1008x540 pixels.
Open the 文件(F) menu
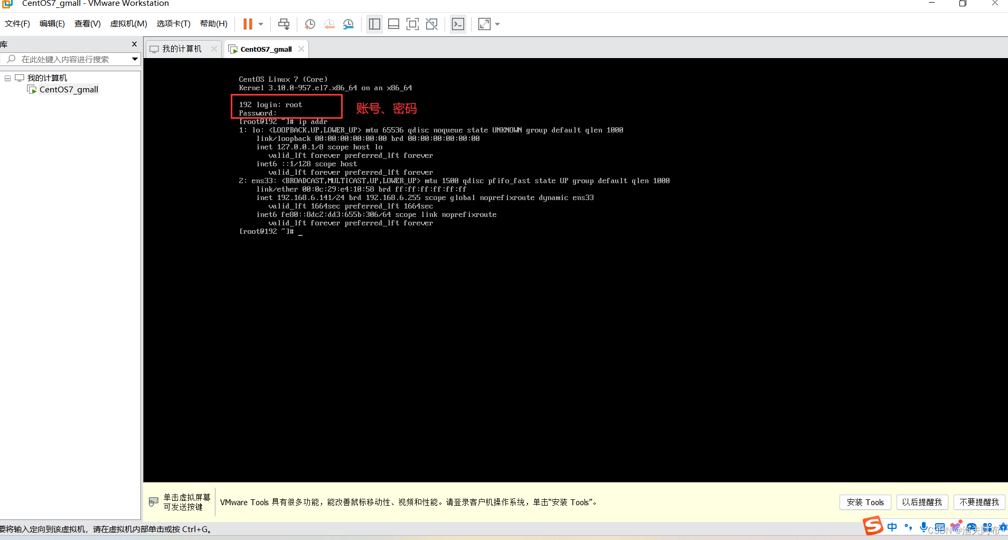[x=17, y=24]
